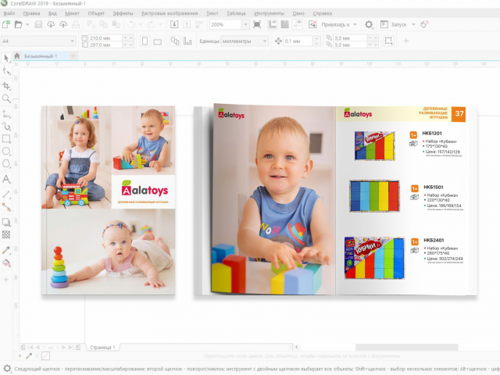Create a new document with toolbar icon
Screen dimensions: 500x375
pyautogui.click(x=6, y=24)
